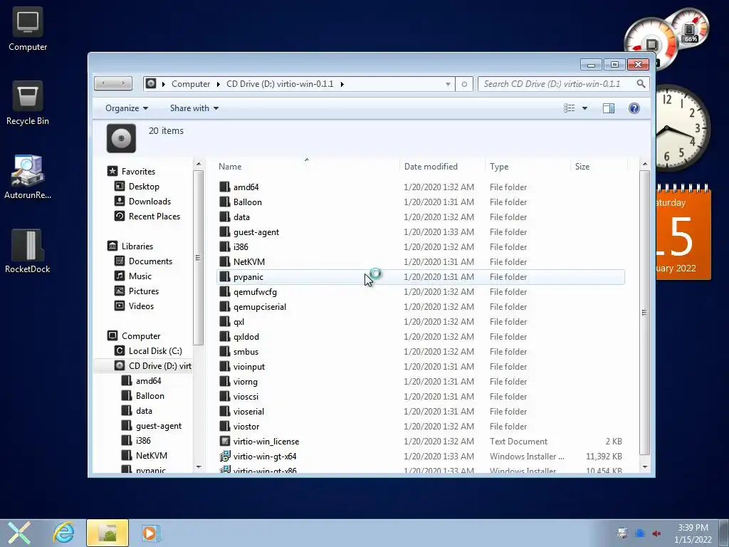729x547 pixels.
Task: Click the analog clock desktop gadget
Action: [x=683, y=128]
